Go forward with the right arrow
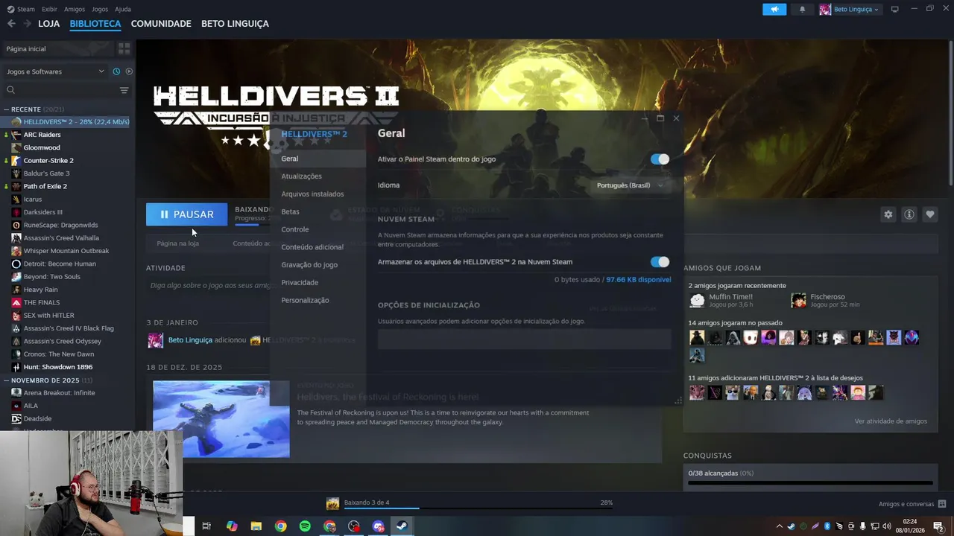The width and height of the screenshot is (954, 536). click(27, 24)
